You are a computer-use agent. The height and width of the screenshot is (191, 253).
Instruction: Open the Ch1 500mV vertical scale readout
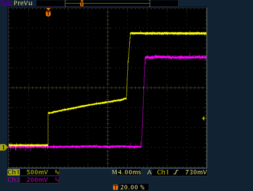35,172
